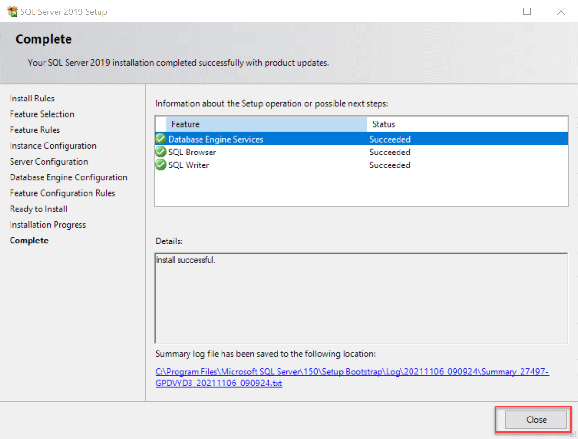
Task: Select the Ready to Install step
Action: [38, 209]
